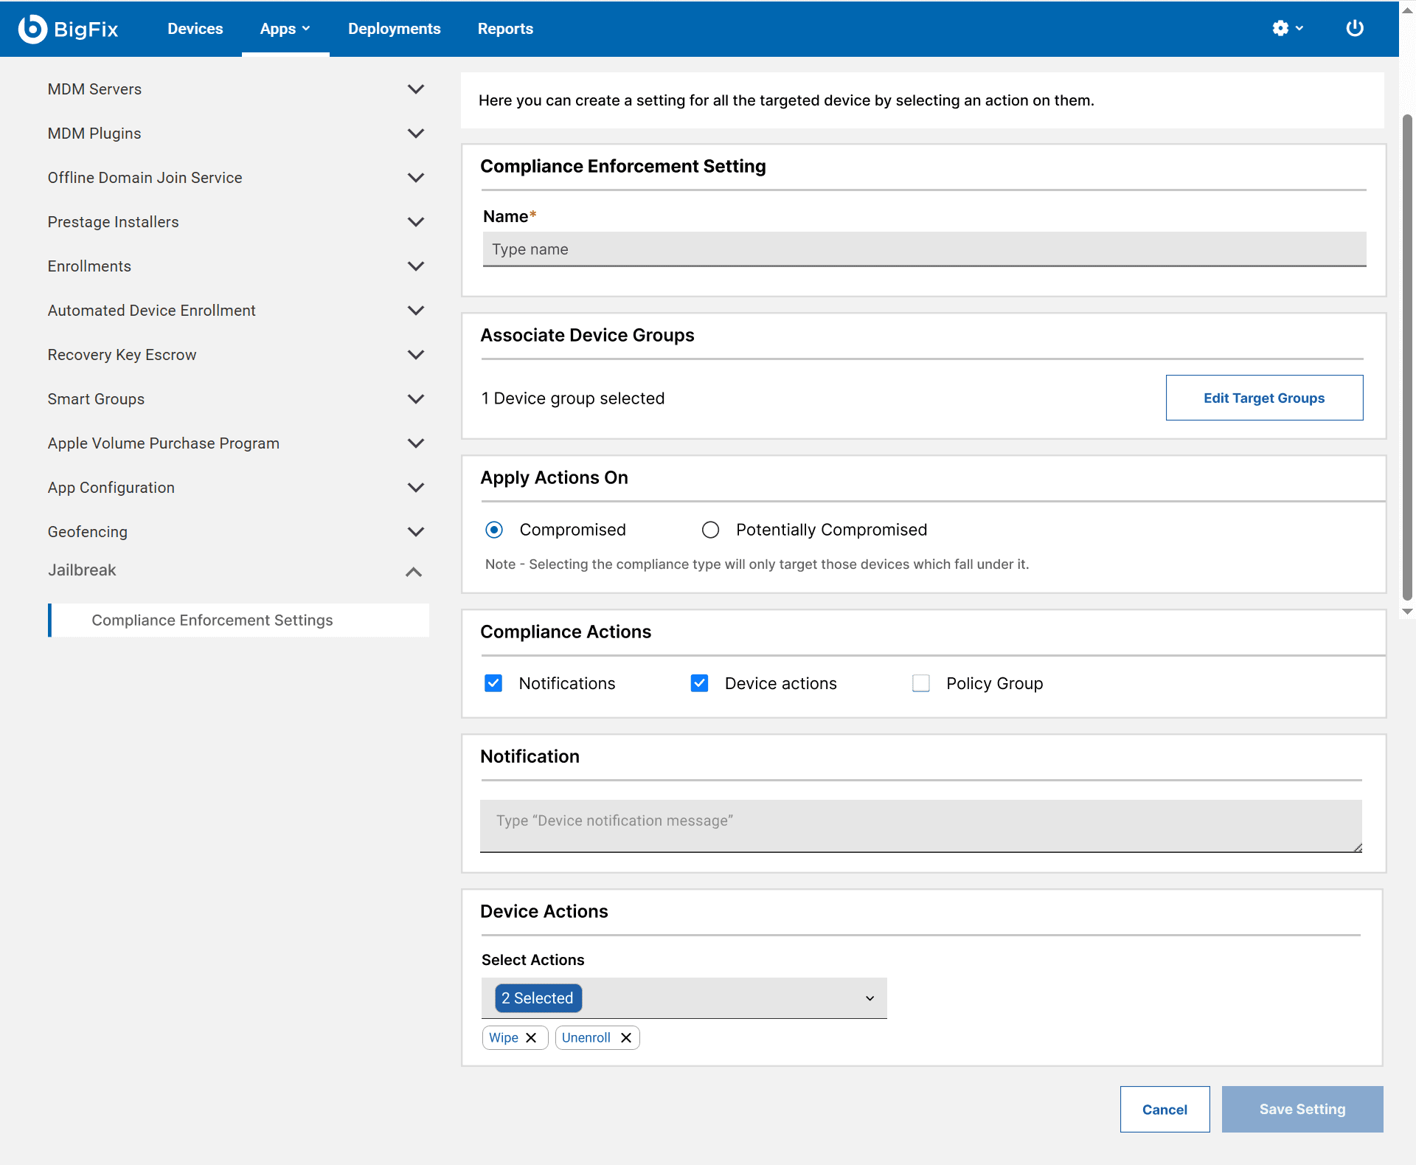Open the Select Actions dropdown
1416x1165 pixels.
(684, 998)
